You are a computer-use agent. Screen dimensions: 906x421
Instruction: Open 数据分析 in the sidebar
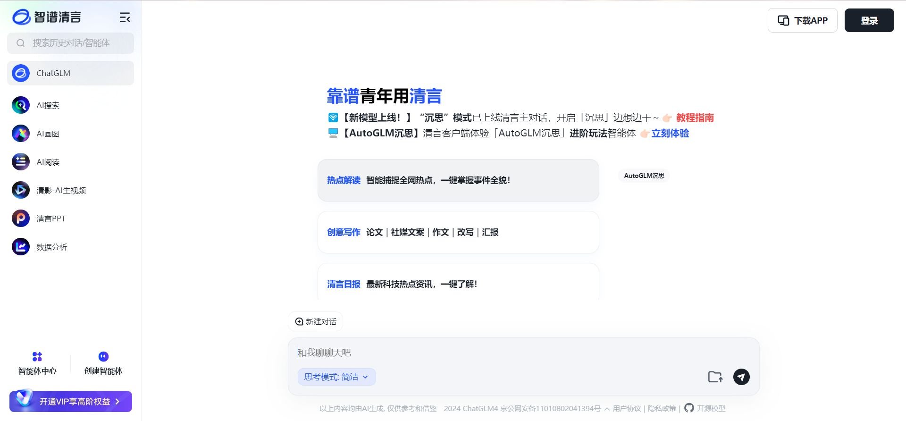(x=71, y=247)
